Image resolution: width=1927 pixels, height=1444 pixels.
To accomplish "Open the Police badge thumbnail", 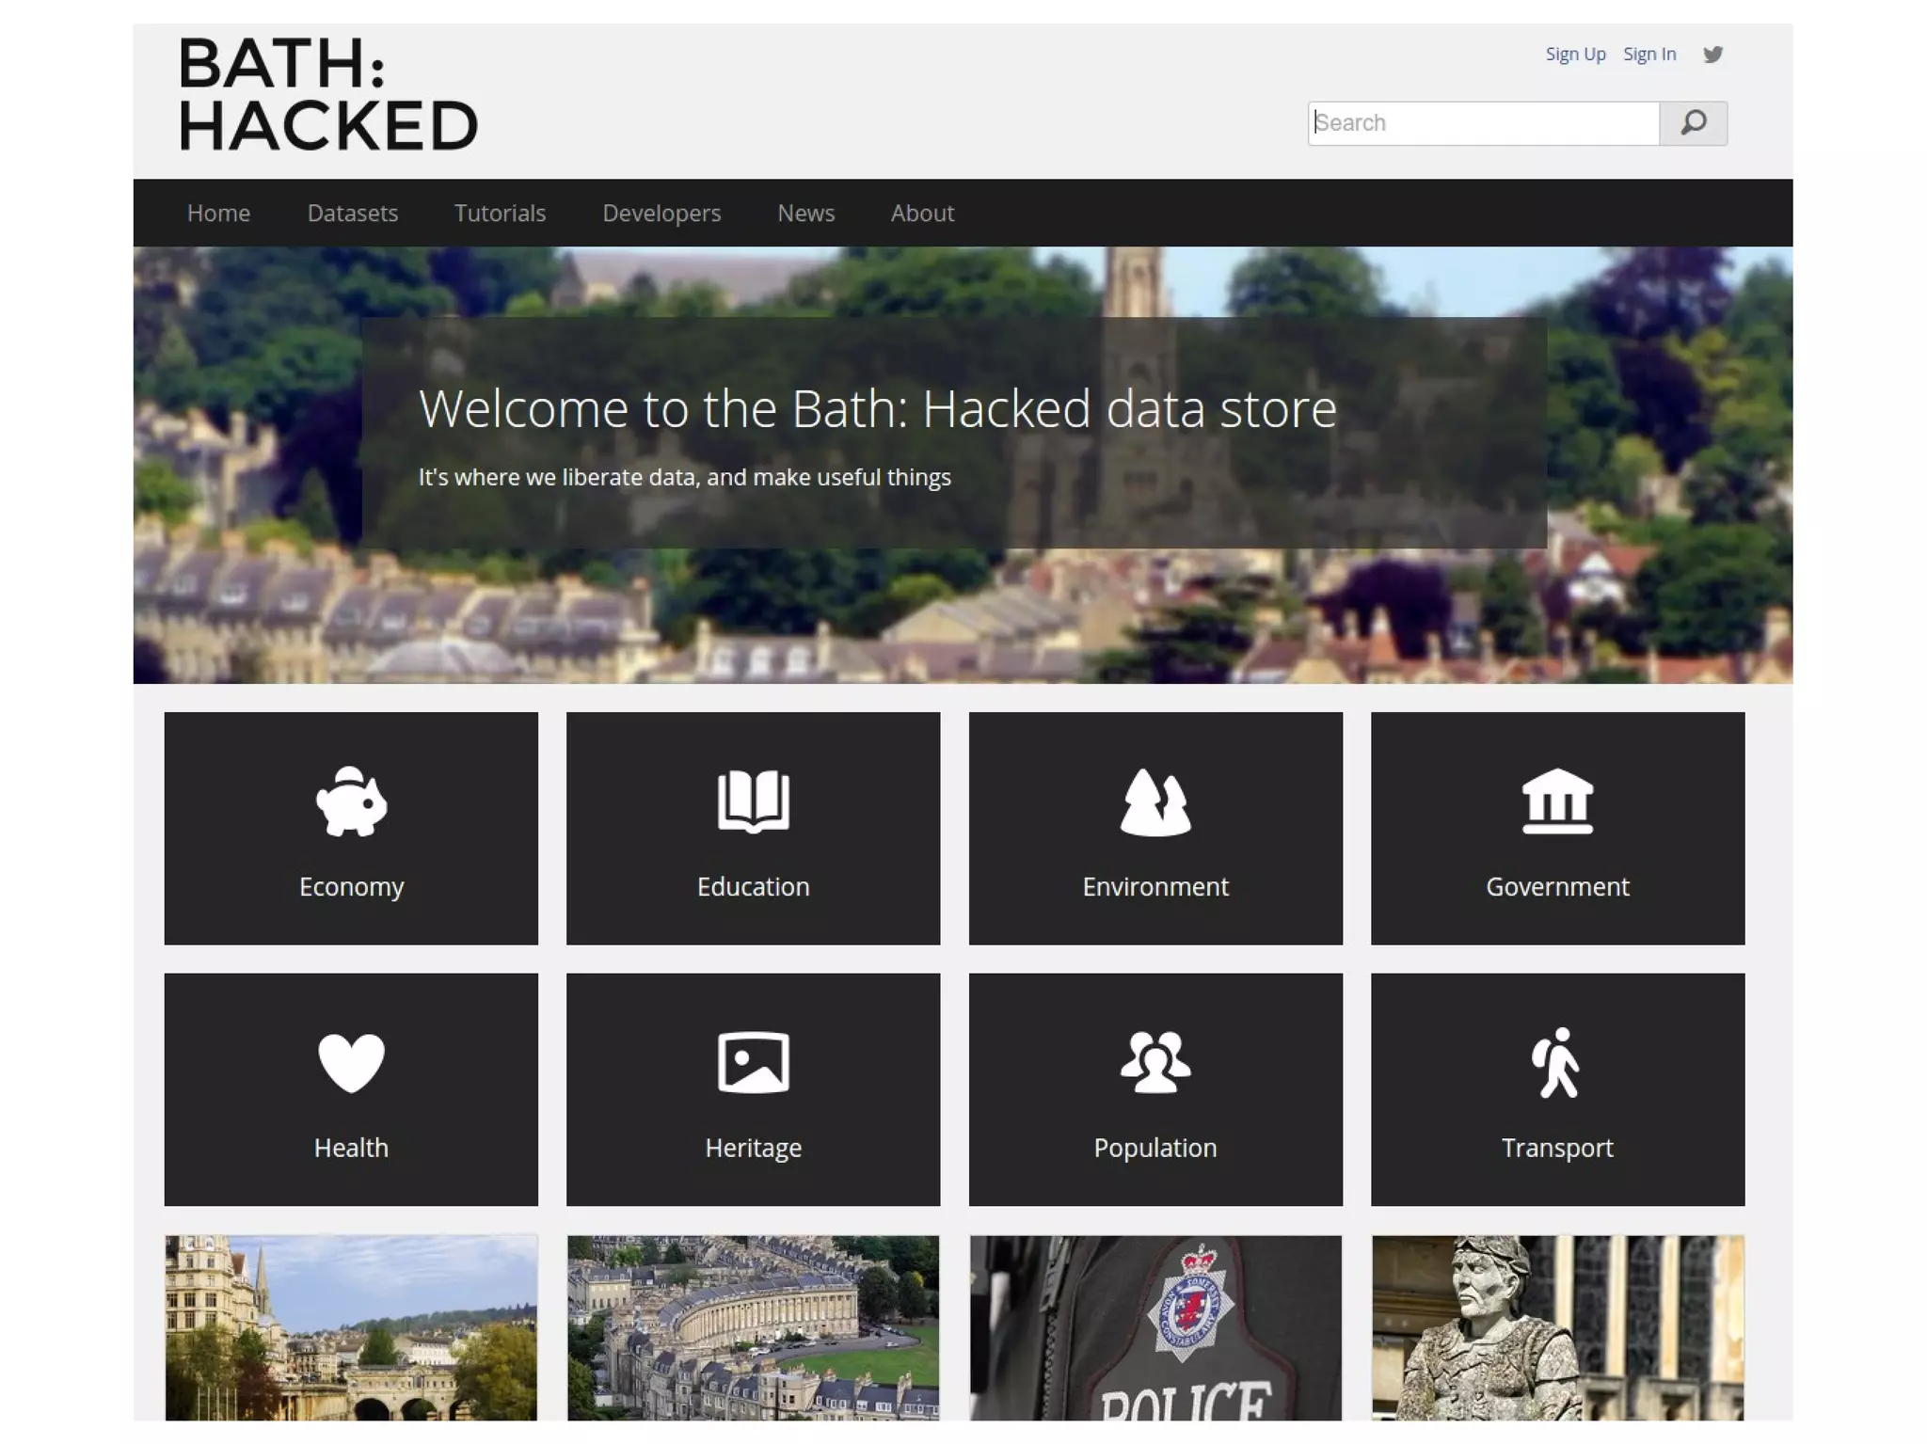I will pyautogui.click(x=1155, y=1327).
